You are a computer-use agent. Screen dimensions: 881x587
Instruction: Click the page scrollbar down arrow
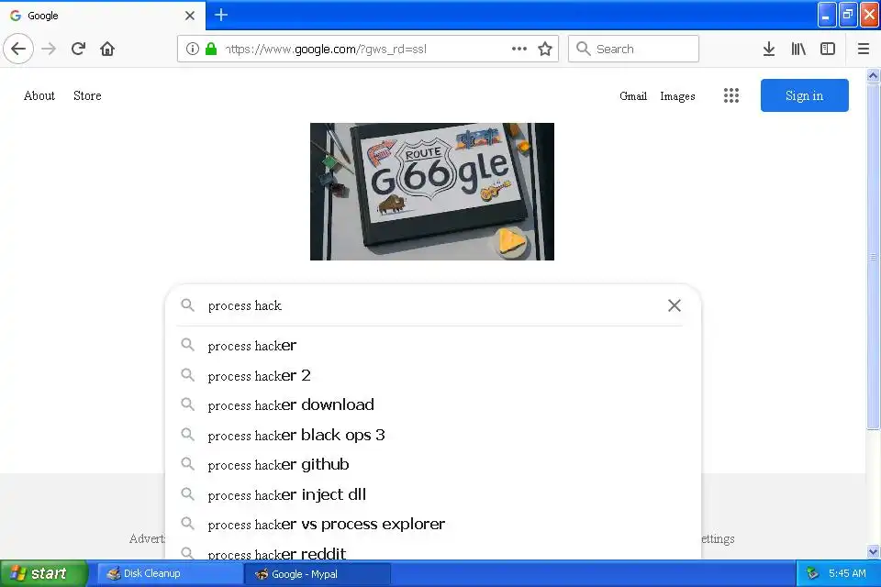[873, 551]
